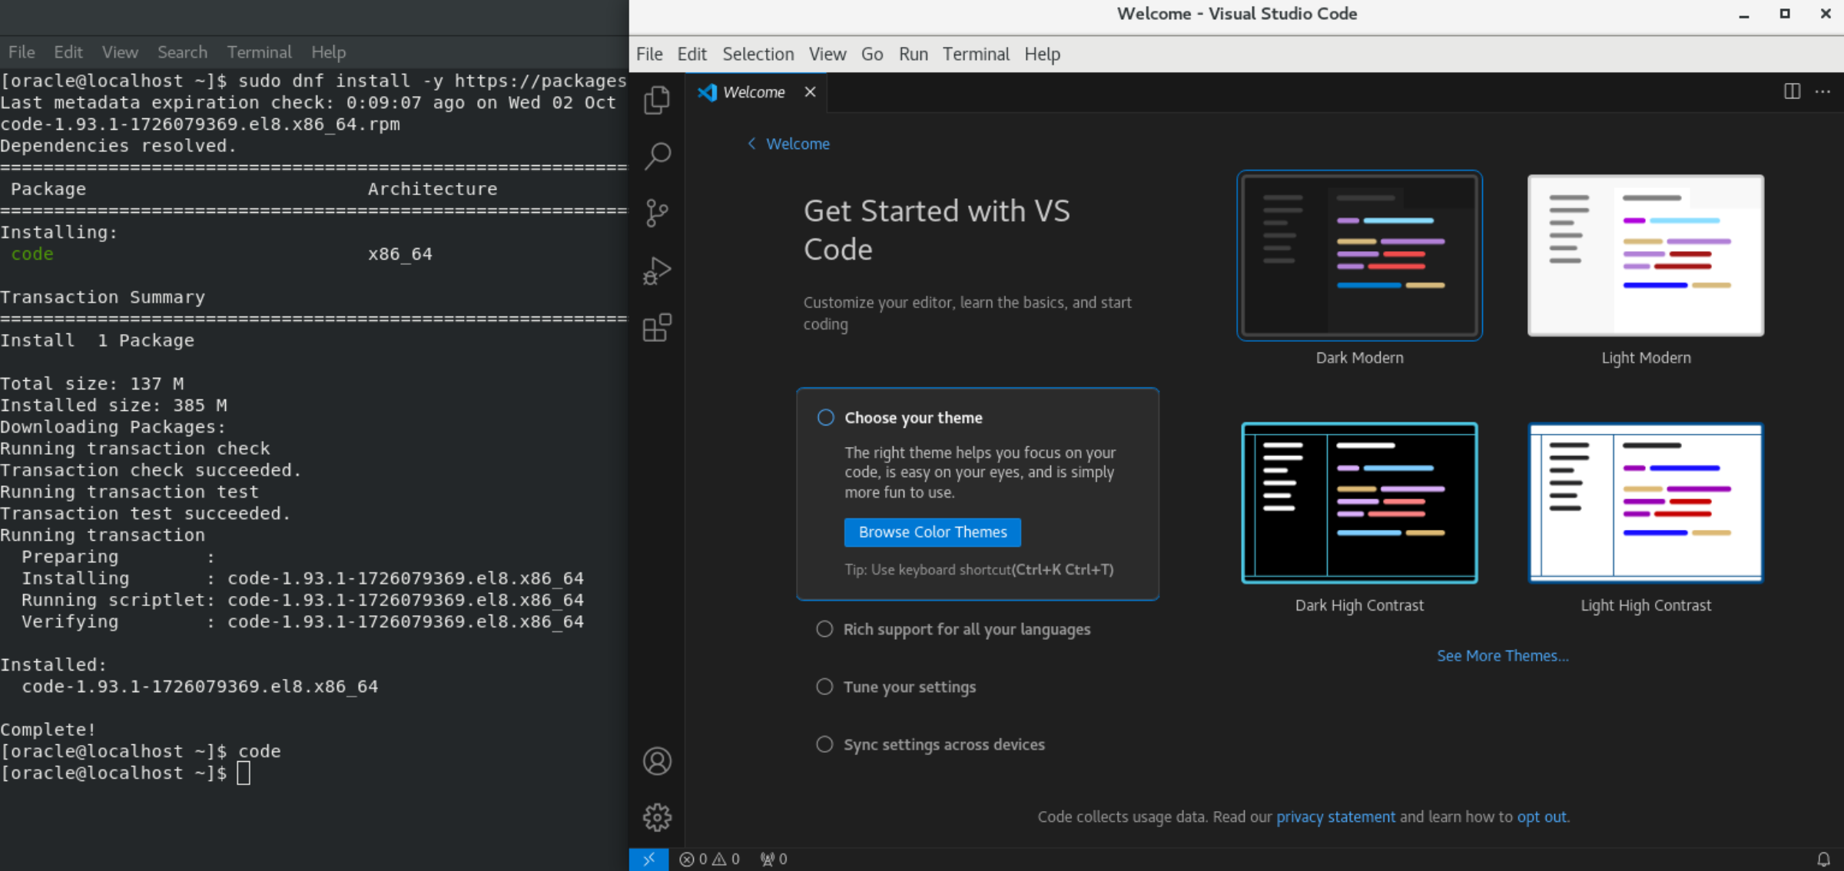The width and height of the screenshot is (1844, 871).
Task: Choose the Light Modern theme preview
Action: click(1646, 256)
